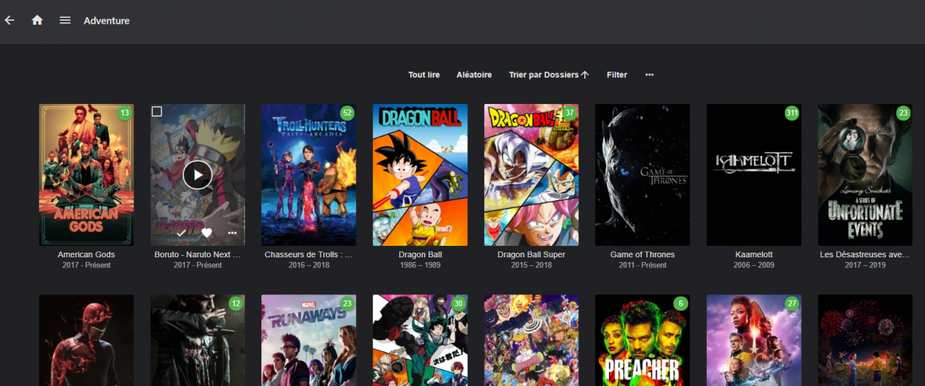Image resolution: width=925 pixels, height=386 pixels.
Task: Open the Preacher poster
Action: (642, 340)
